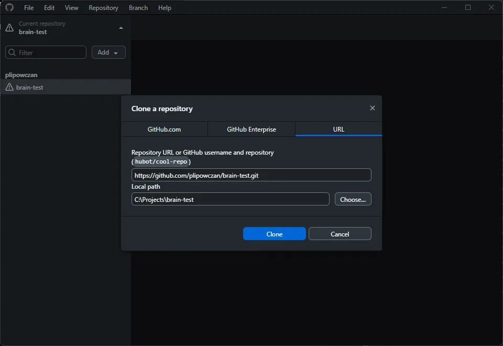This screenshot has width=503, height=346.
Task: Focus the Filter repositories search field
Action: pos(46,52)
